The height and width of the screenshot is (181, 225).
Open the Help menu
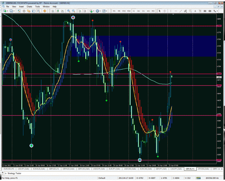[54, 6]
